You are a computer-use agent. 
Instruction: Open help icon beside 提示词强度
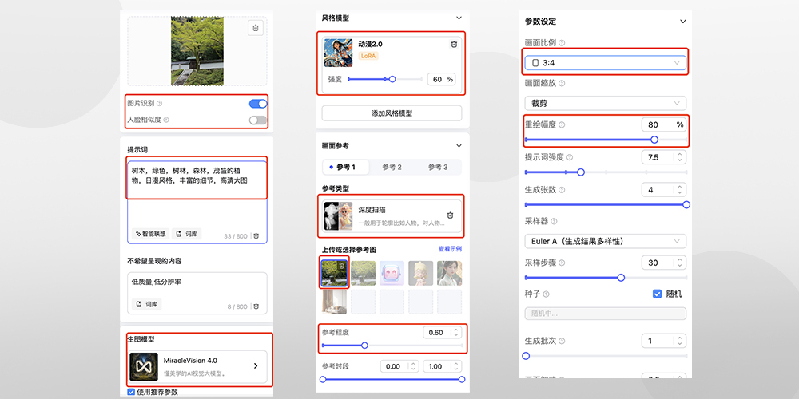point(570,158)
